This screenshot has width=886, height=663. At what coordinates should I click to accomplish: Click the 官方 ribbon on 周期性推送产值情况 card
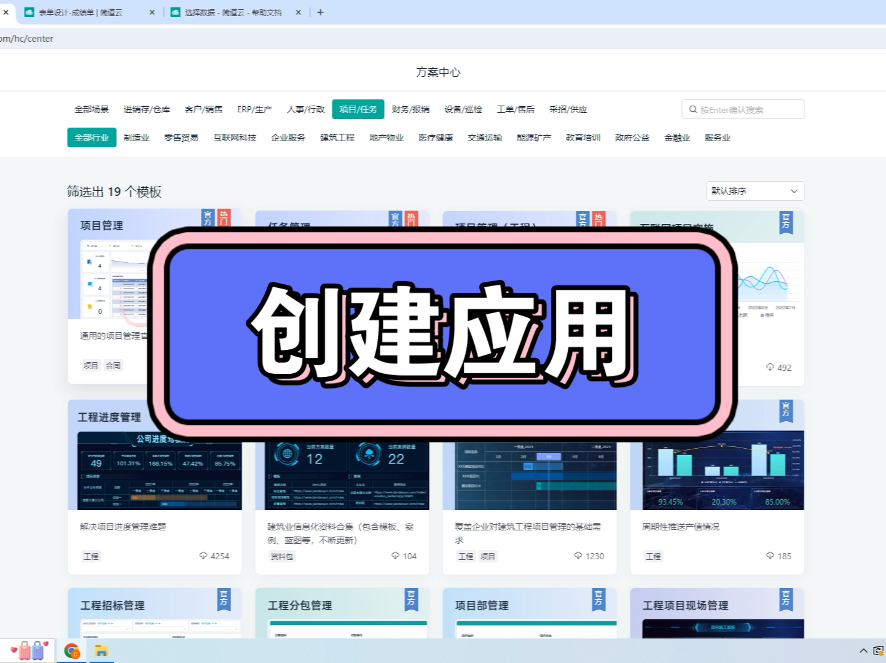[786, 412]
